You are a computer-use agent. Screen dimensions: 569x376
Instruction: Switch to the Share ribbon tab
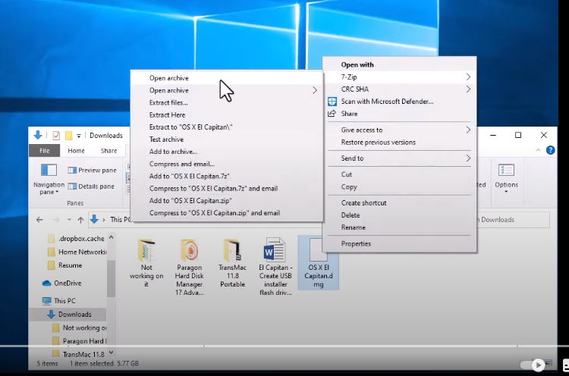click(108, 151)
